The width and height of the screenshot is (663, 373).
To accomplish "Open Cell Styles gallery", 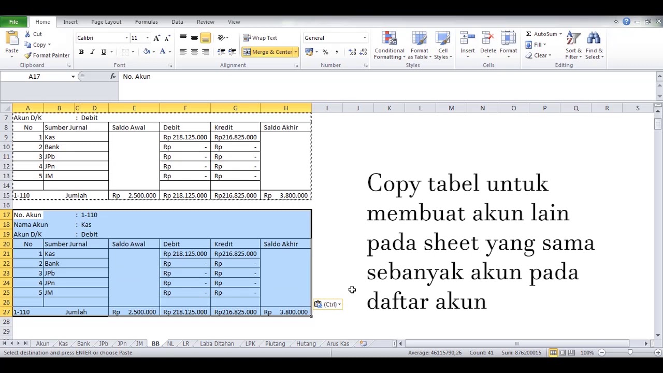I will (x=443, y=46).
